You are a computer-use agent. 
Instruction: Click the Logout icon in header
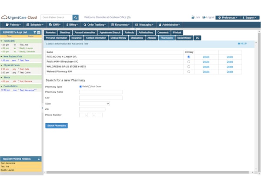[x=204, y=17]
